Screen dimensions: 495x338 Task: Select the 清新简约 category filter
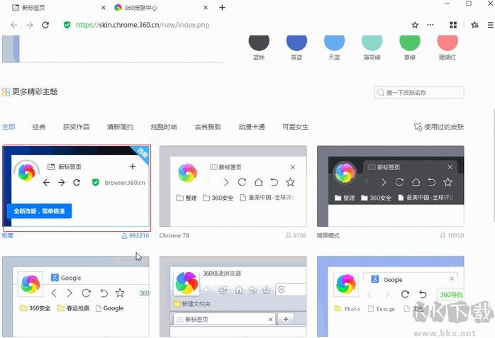coord(120,127)
